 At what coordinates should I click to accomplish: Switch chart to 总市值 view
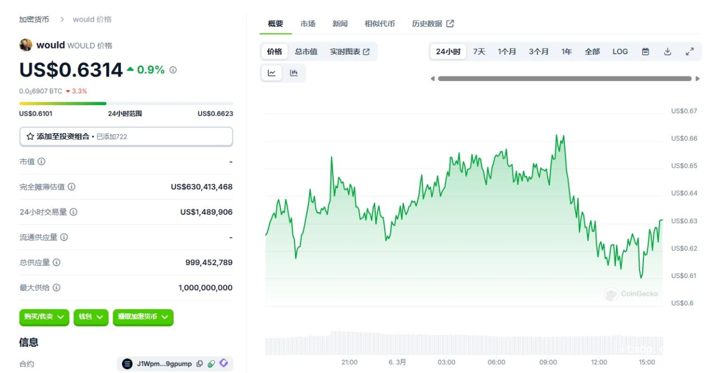click(x=306, y=51)
